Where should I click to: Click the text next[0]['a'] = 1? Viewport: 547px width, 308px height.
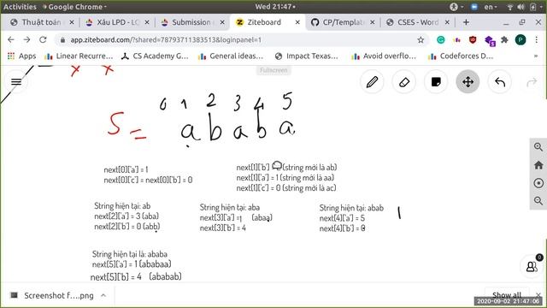(126, 169)
